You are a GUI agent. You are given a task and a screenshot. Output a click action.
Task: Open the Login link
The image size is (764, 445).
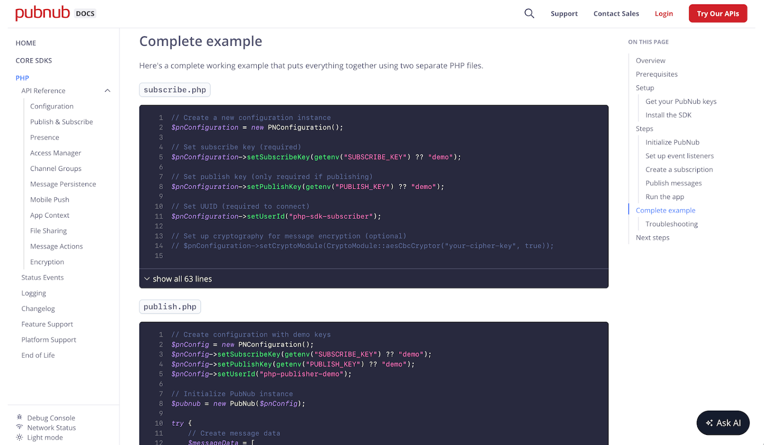(x=663, y=13)
